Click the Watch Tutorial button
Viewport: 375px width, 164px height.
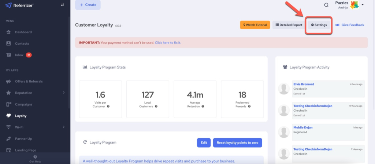(x=255, y=25)
